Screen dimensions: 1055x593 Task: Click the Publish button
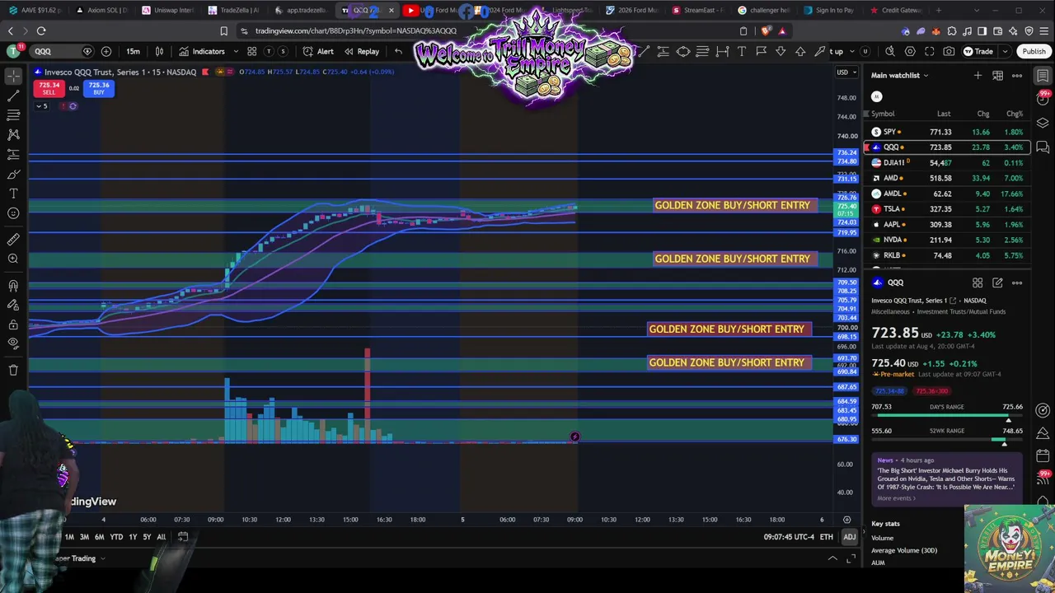1034,51
